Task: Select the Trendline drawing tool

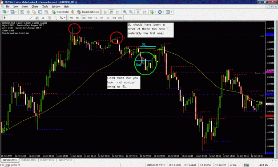Action: coord(31,18)
